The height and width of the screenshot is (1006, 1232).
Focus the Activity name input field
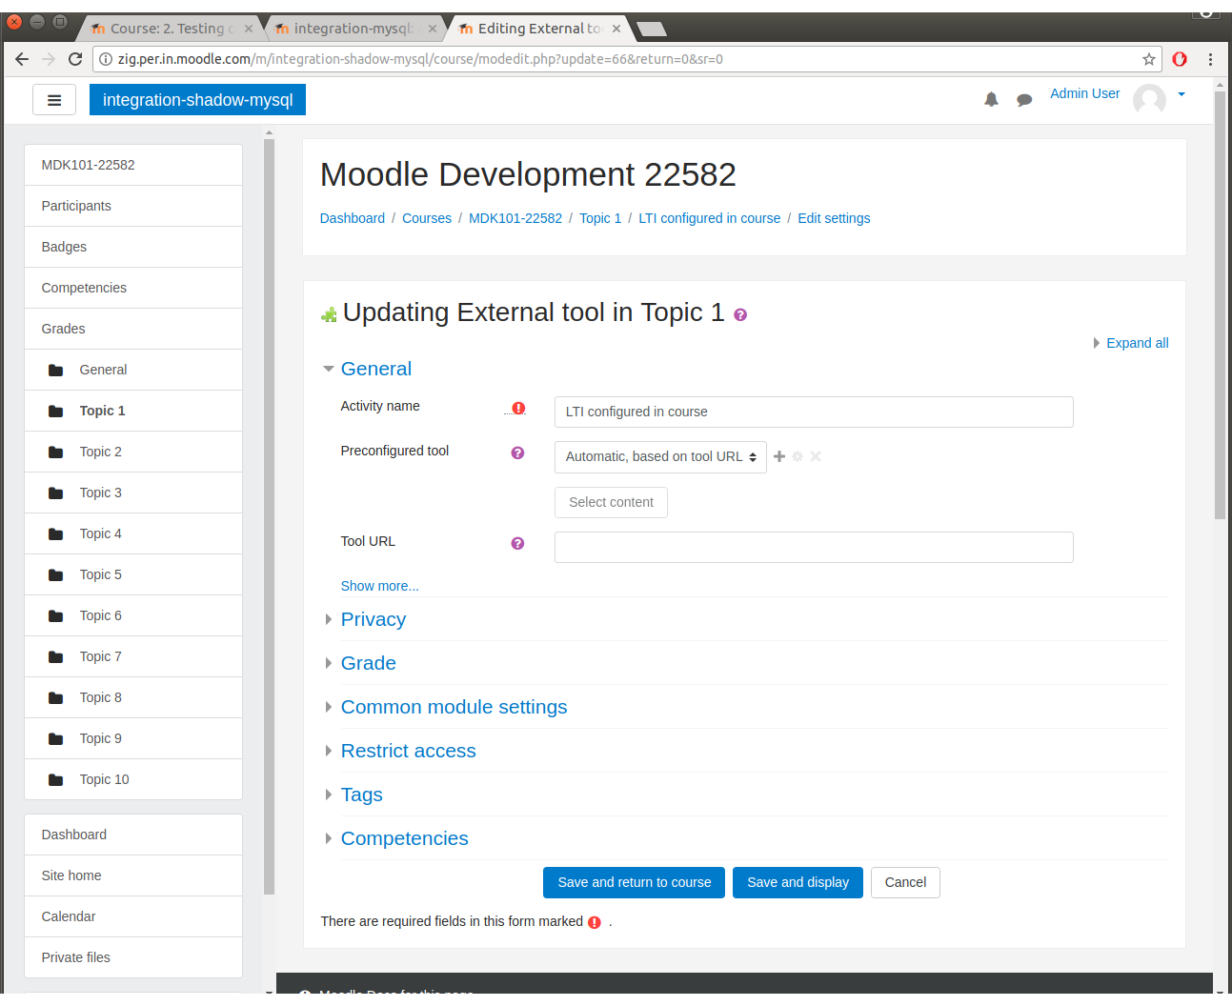(814, 412)
